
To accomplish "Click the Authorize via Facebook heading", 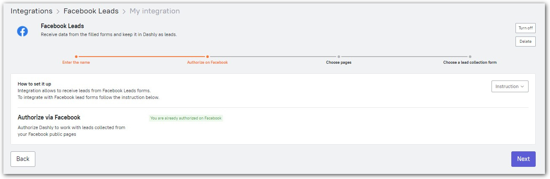I will [49, 117].
